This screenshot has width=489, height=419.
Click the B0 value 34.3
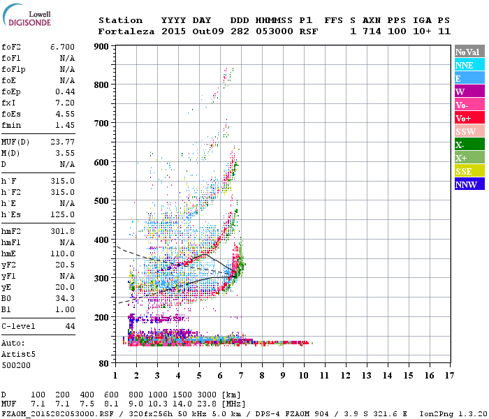pos(65,299)
